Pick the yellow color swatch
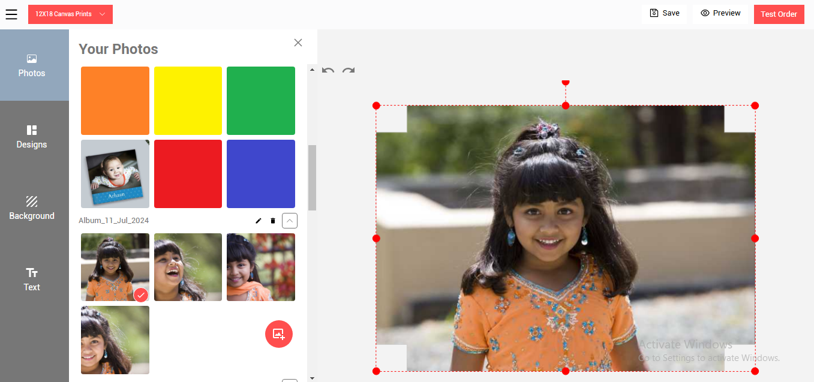 point(188,101)
